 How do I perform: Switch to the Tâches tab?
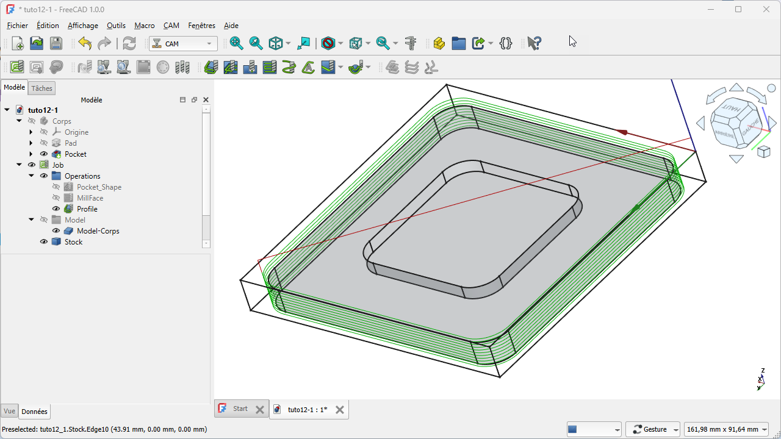coord(42,88)
